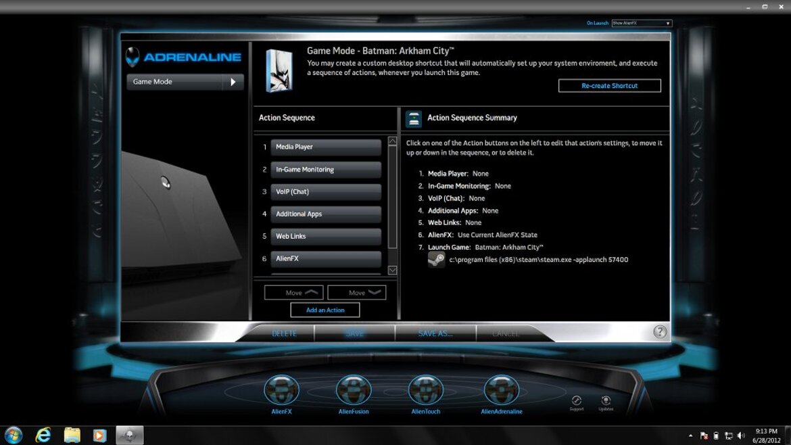This screenshot has height=445, width=791.
Task: Click the 'Action Sequence' heading
Action: (287, 118)
